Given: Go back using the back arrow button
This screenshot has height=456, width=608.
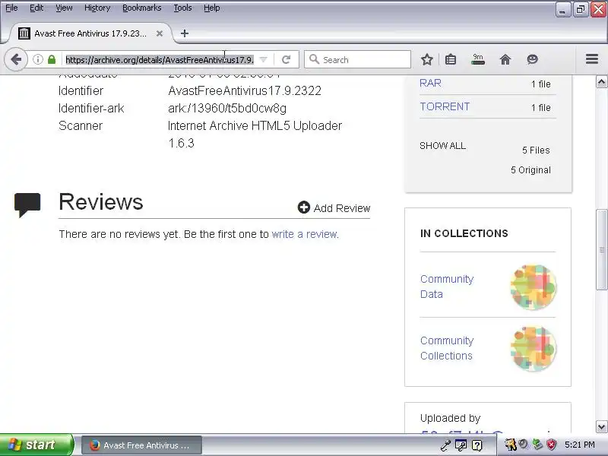Looking at the screenshot, I should pyautogui.click(x=16, y=60).
